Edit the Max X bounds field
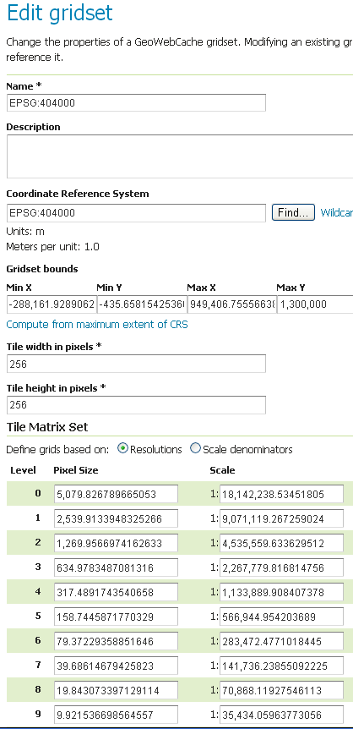This screenshot has width=353, height=729. tap(231, 304)
